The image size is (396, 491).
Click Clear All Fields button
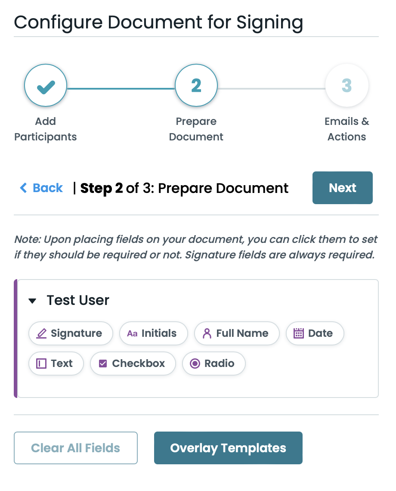tap(76, 448)
